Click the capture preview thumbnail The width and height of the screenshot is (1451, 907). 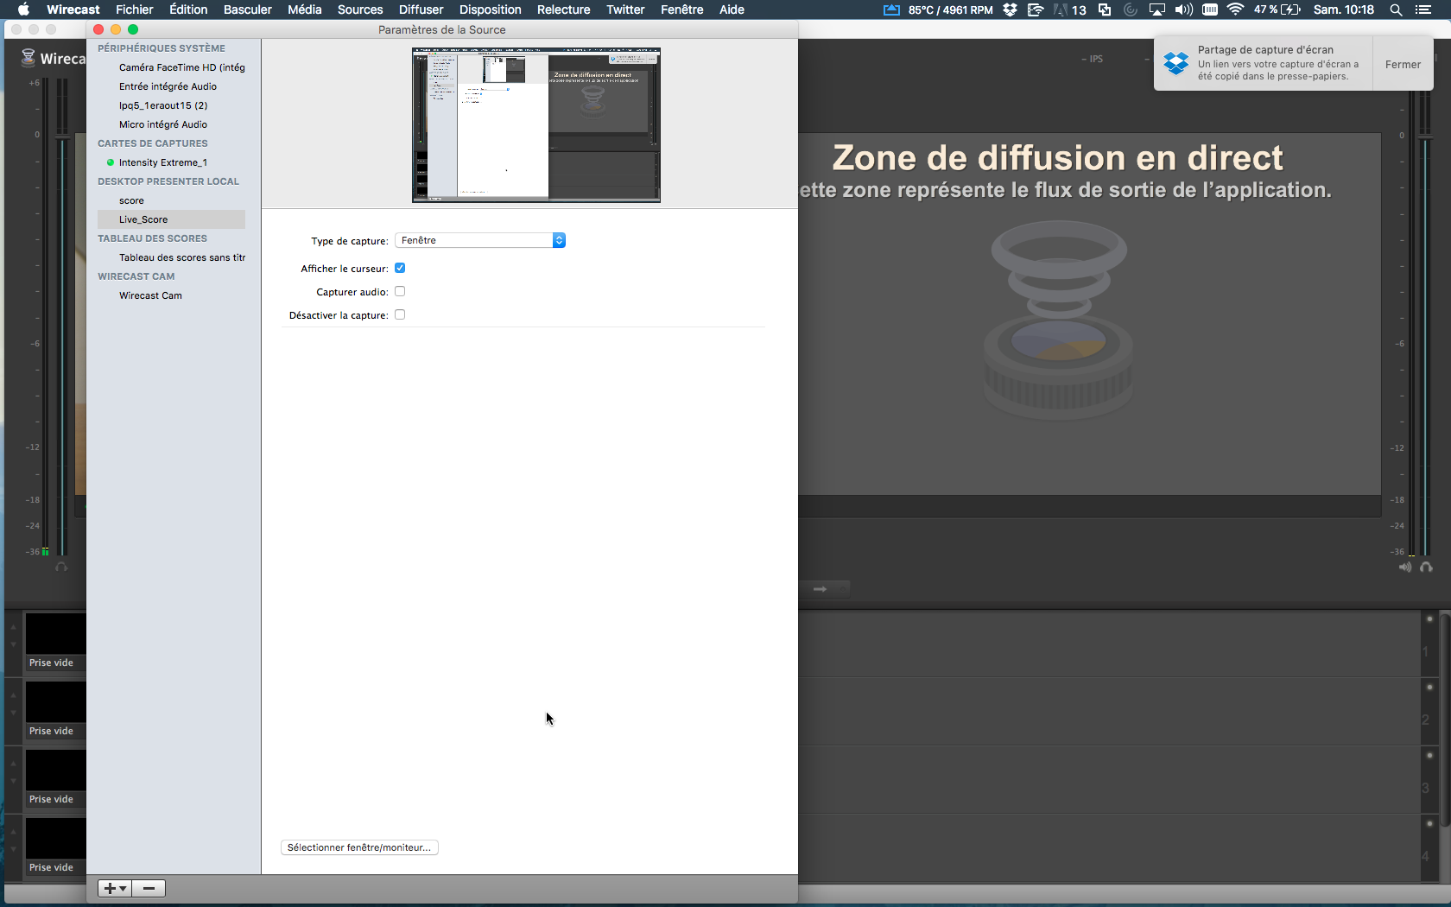coord(535,125)
